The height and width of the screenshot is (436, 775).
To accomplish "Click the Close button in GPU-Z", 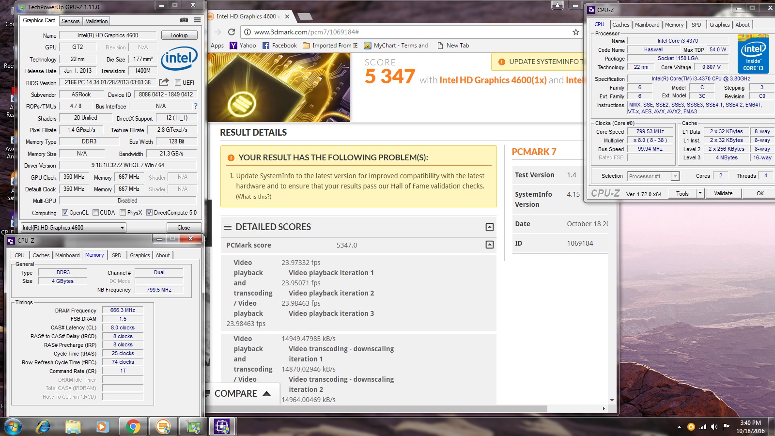I will tap(184, 228).
